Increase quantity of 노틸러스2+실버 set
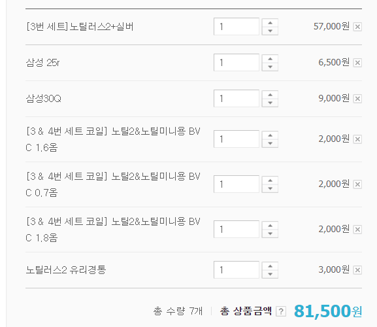The image size is (377, 327). [270, 23]
